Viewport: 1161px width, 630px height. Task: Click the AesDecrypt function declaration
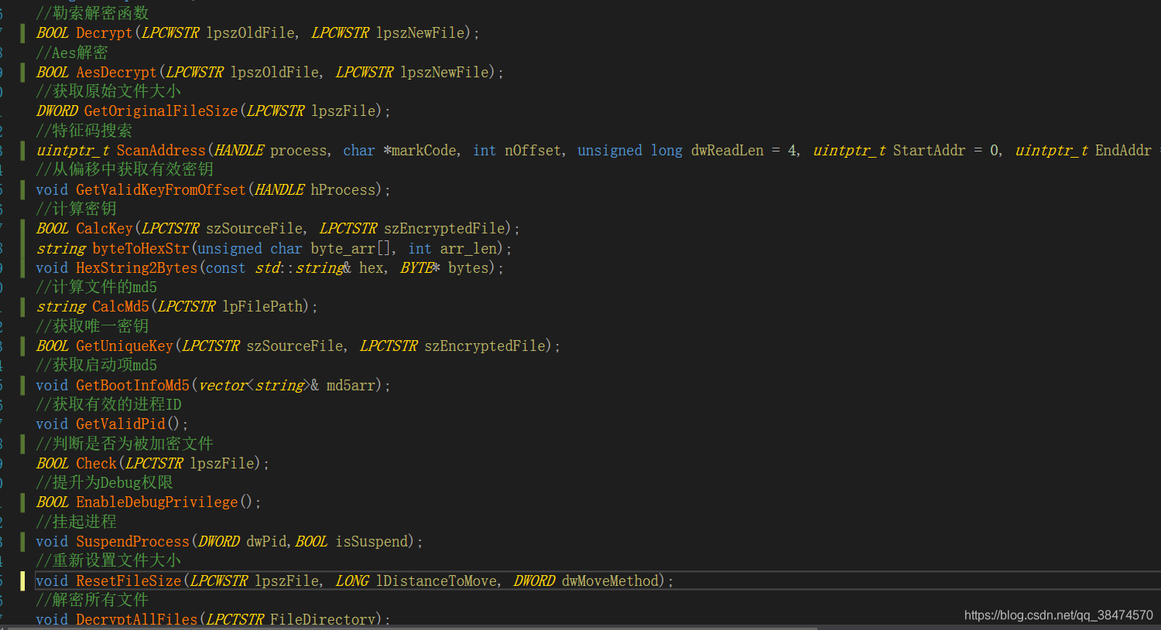pos(270,72)
